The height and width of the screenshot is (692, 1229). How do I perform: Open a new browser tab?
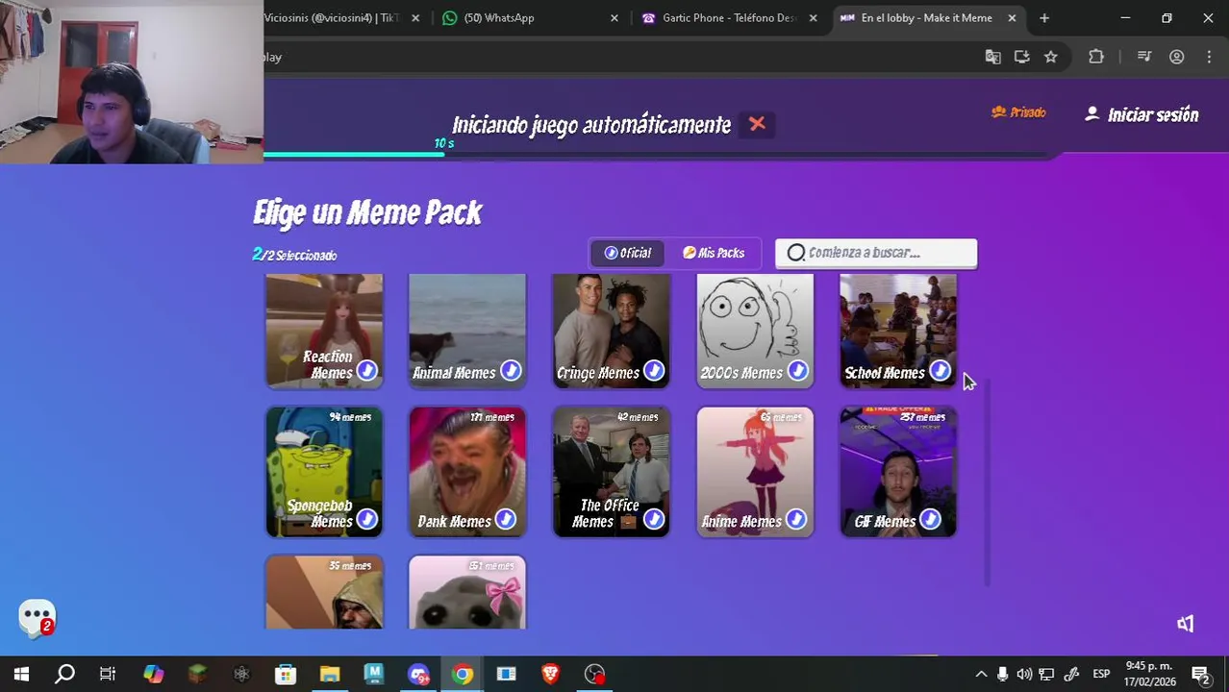click(x=1044, y=17)
